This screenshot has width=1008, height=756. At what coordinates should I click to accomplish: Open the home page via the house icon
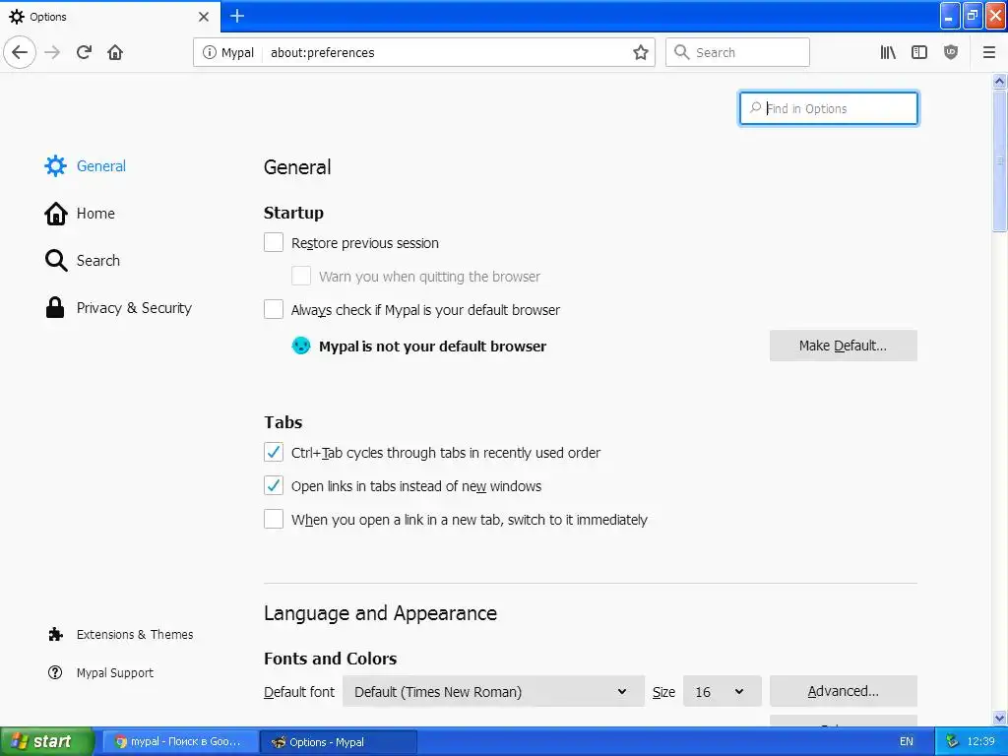pyautogui.click(x=115, y=52)
